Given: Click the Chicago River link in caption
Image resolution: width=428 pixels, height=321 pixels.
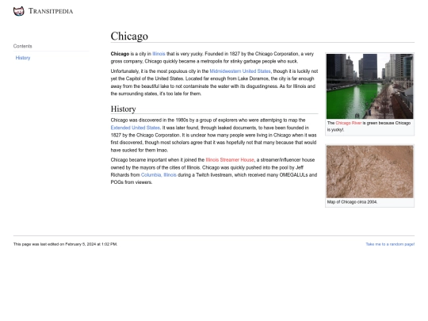Looking at the screenshot, I should (x=349, y=123).
